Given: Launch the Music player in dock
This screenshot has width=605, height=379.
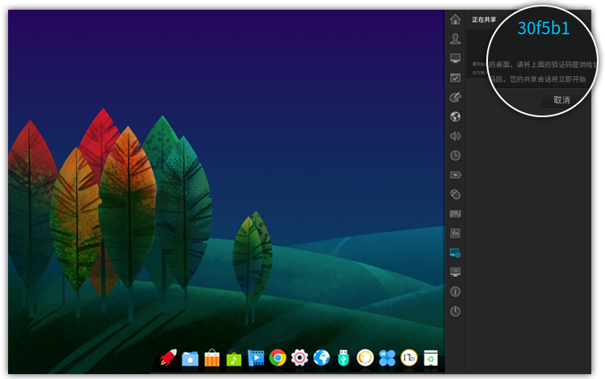Looking at the screenshot, I should [x=233, y=358].
